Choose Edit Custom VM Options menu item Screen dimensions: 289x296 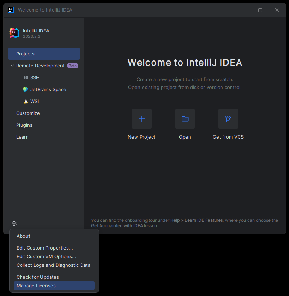coord(54,256)
